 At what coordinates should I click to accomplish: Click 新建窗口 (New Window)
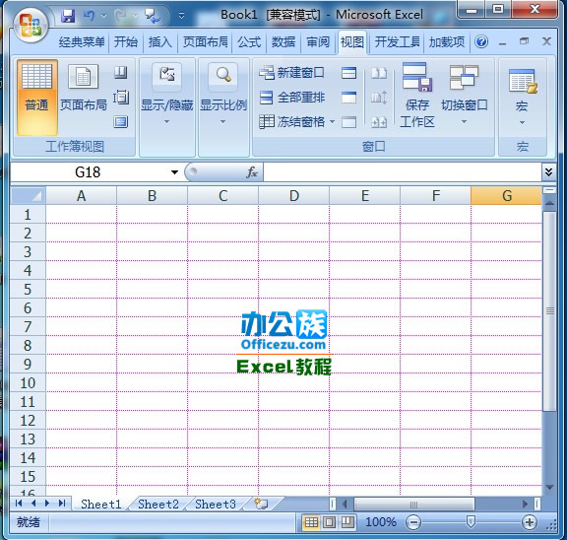pos(291,73)
